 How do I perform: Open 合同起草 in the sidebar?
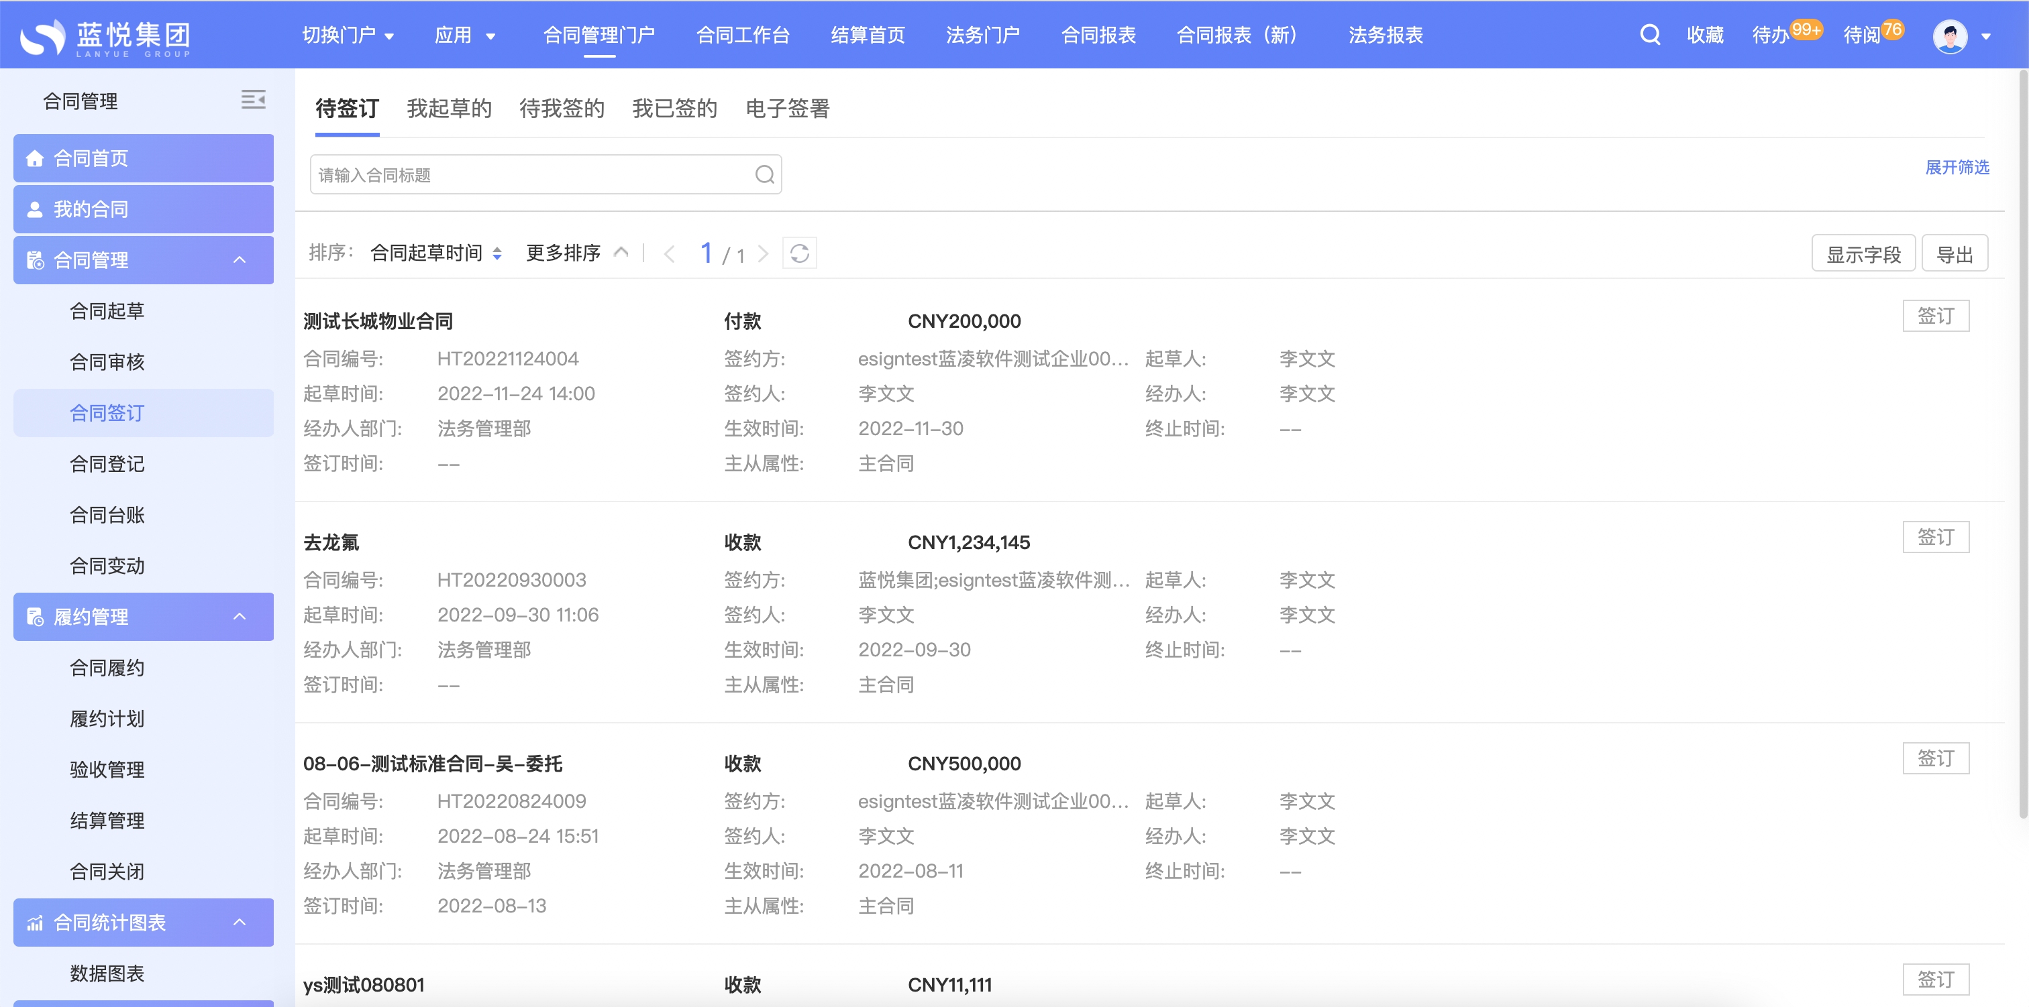coord(107,311)
